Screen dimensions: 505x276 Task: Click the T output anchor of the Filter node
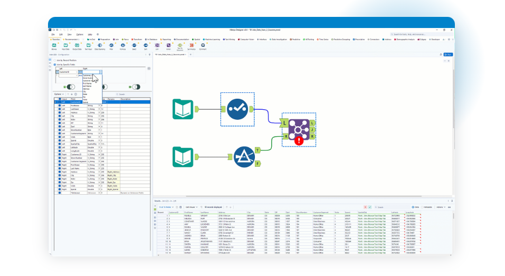point(258,150)
